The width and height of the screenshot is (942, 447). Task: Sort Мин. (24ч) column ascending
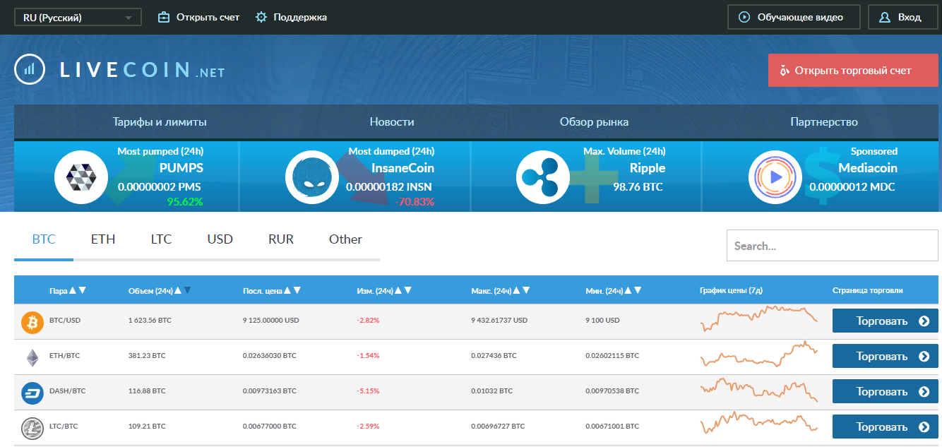(628, 290)
